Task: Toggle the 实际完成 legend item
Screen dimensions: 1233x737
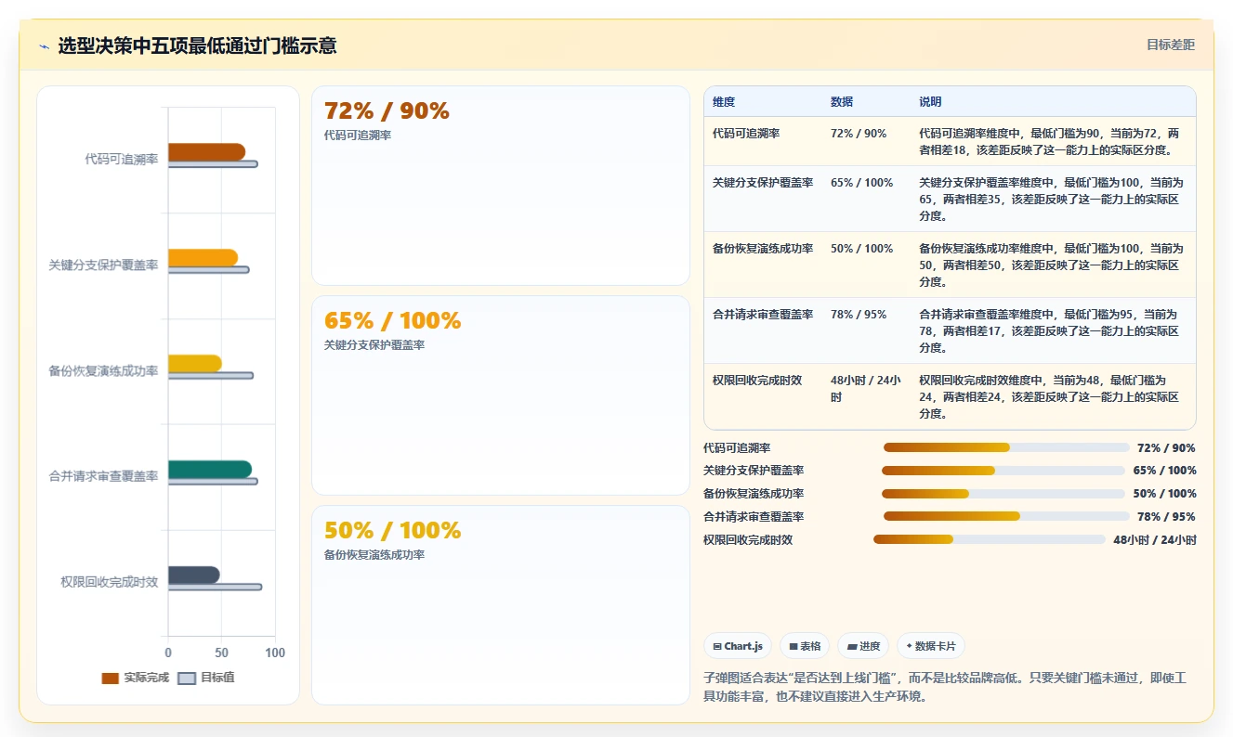Action: [136, 678]
